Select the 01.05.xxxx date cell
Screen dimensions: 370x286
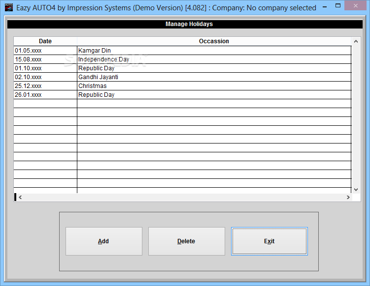click(x=45, y=51)
